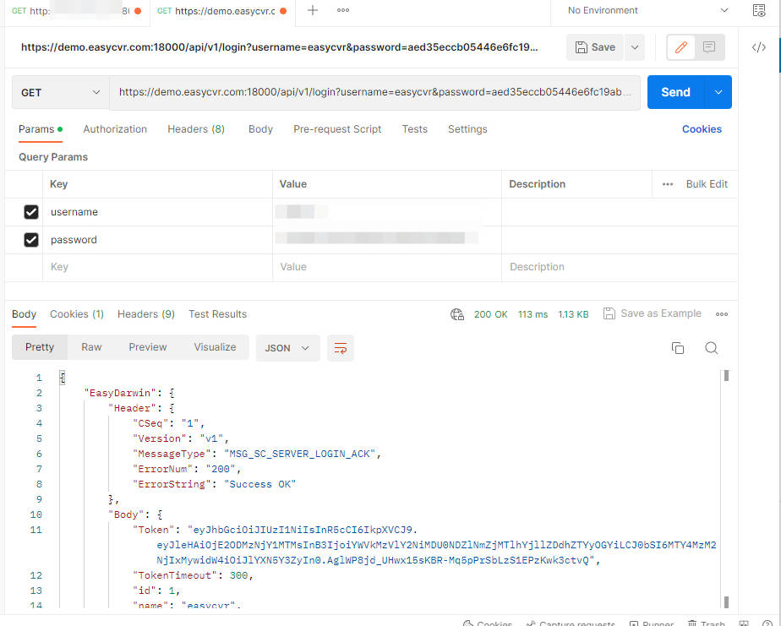Copy the response body to clipboard
Image resolution: width=781 pixels, height=626 pixels.
pyautogui.click(x=677, y=348)
